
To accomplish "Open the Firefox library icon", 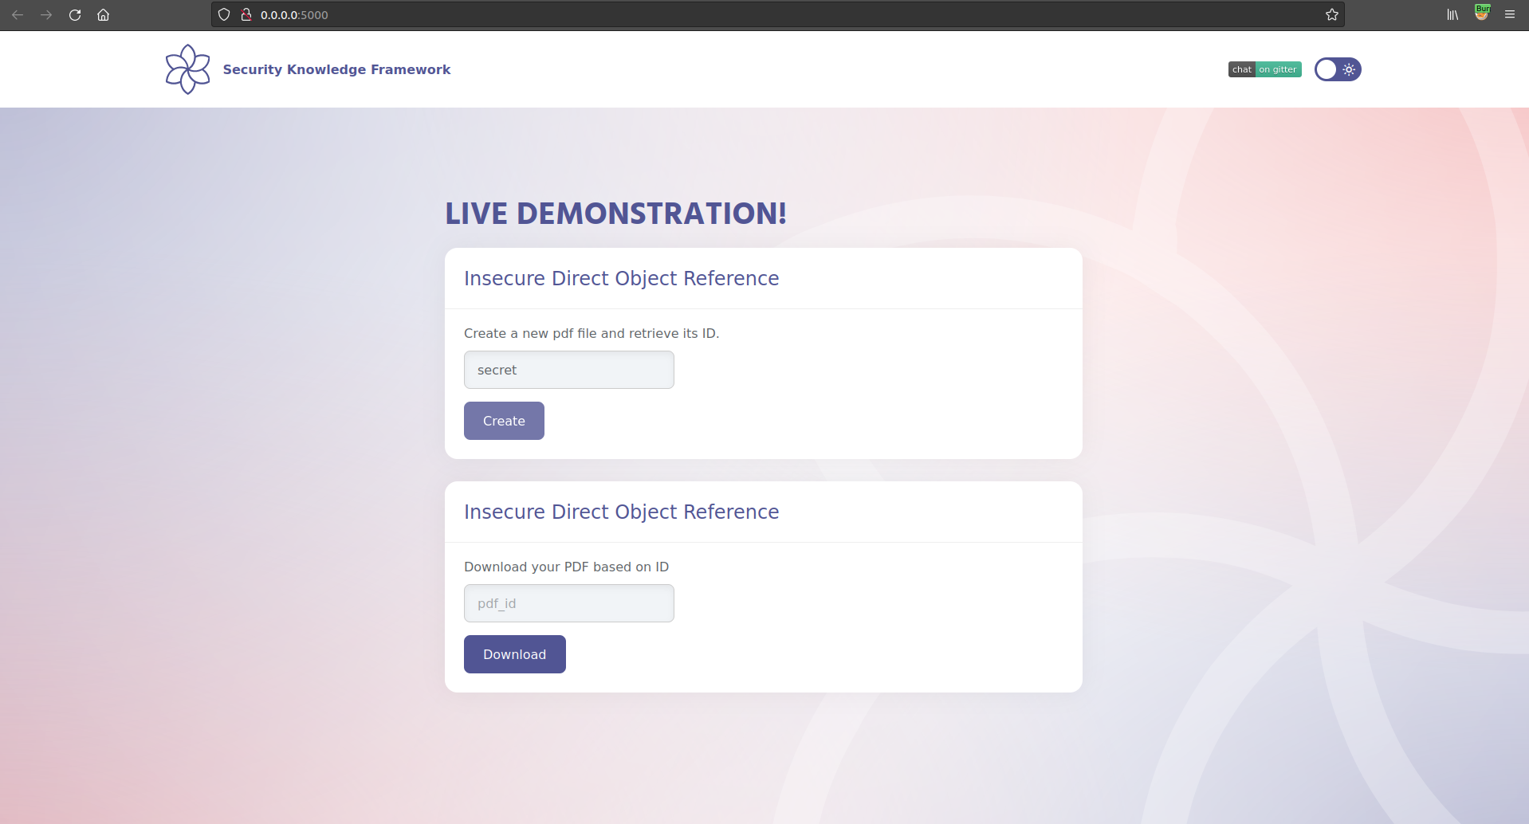I will [x=1452, y=15].
